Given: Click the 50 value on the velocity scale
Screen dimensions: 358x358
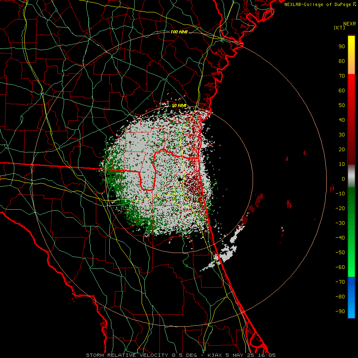Looking at the screenshot, I should pos(342,105).
